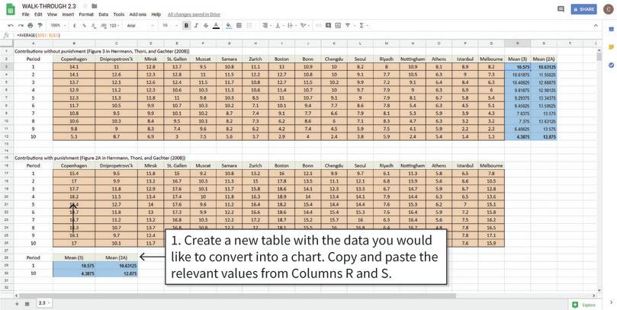Open the comments history icon
The image size is (617, 310).
561,9
